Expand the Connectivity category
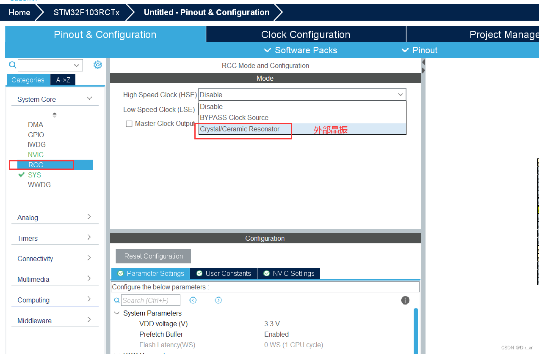This screenshot has height=354, width=539. pyautogui.click(x=89, y=258)
